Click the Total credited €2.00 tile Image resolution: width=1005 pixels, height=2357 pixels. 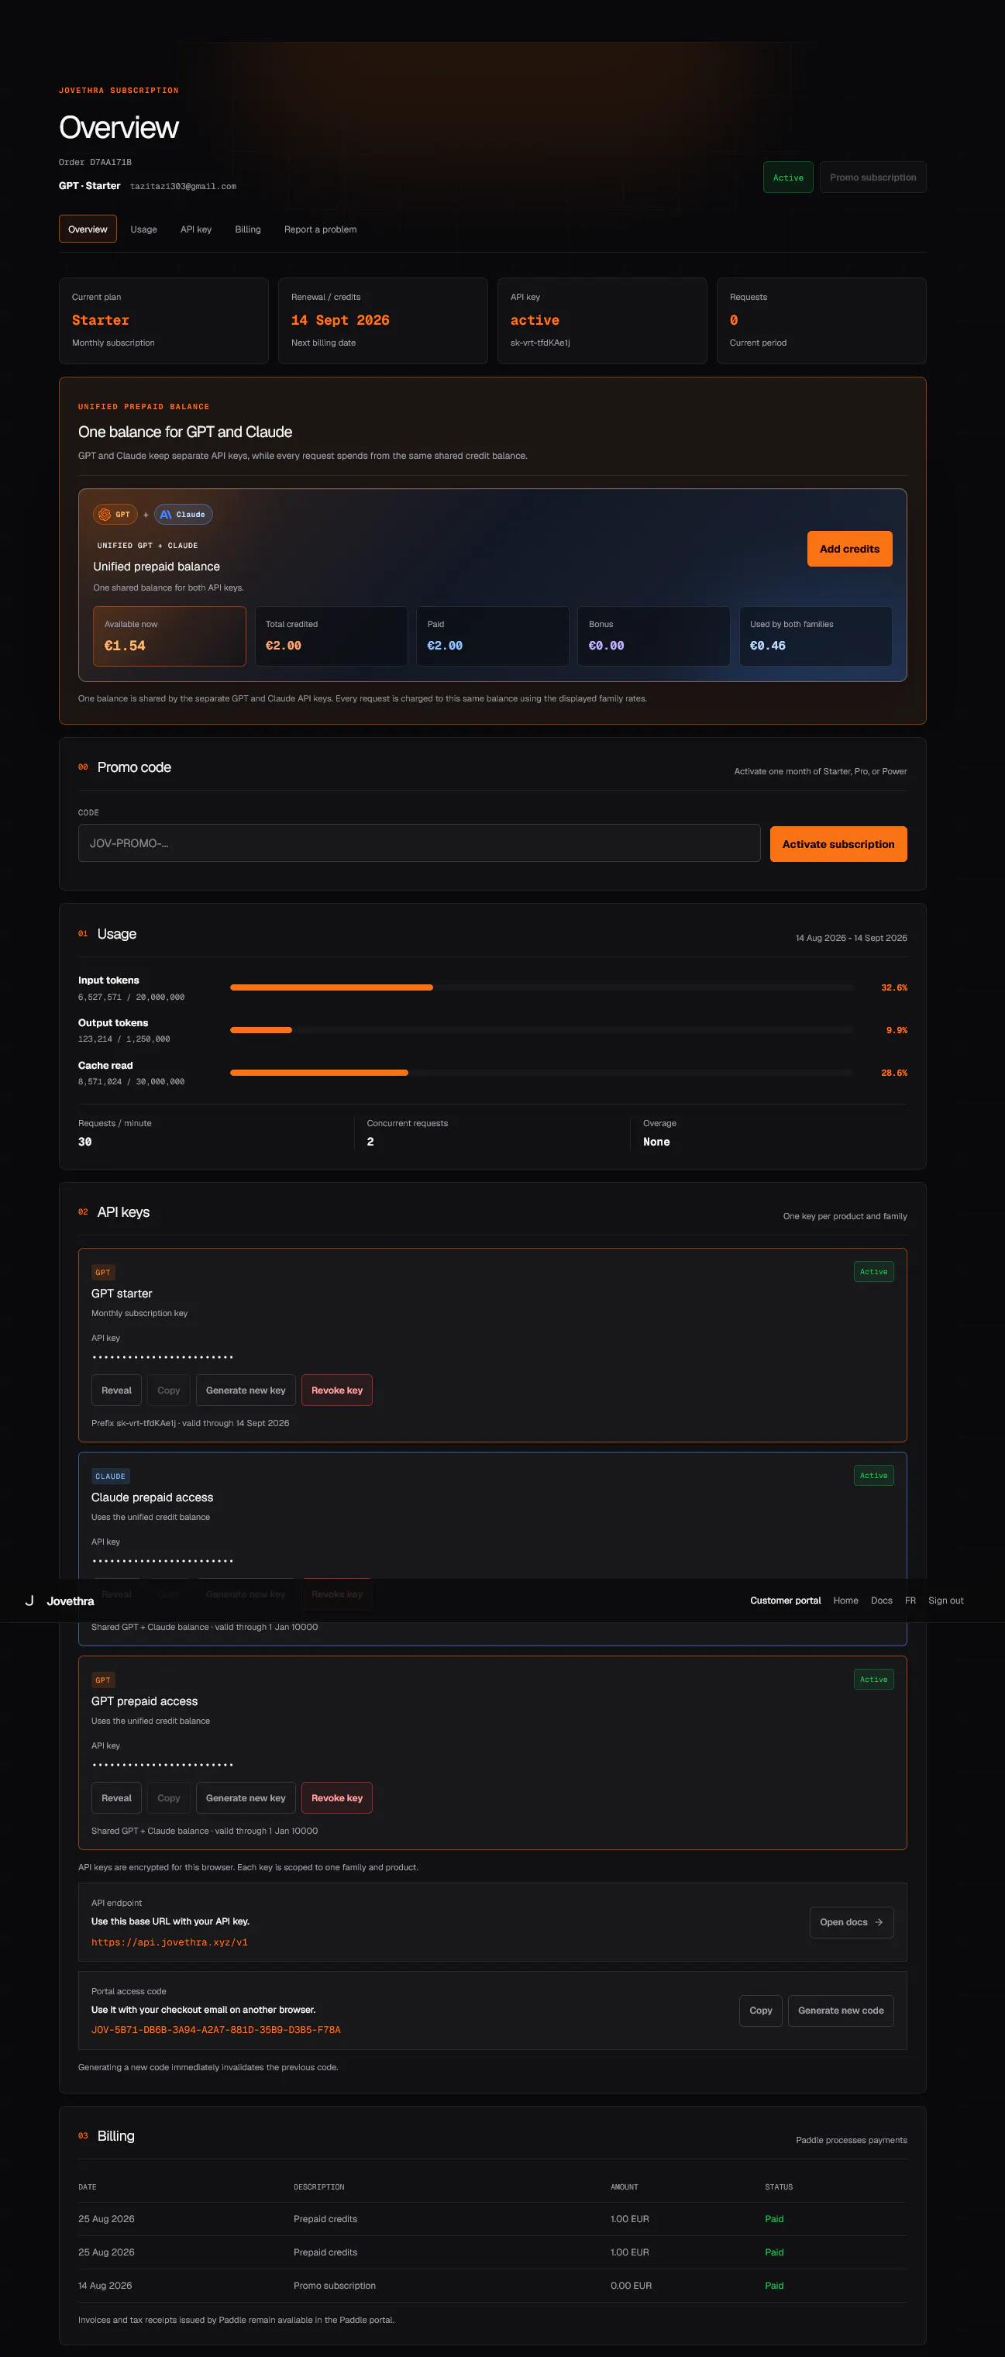click(x=331, y=636)
